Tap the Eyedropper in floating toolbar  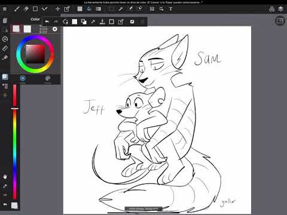click(x=93, y=21)
